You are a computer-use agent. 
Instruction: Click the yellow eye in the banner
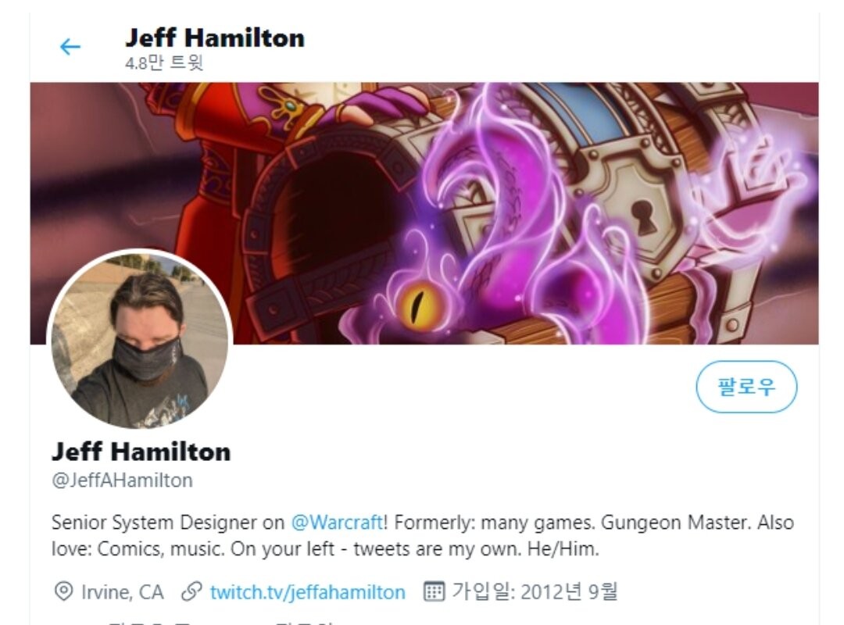[417, 307]
